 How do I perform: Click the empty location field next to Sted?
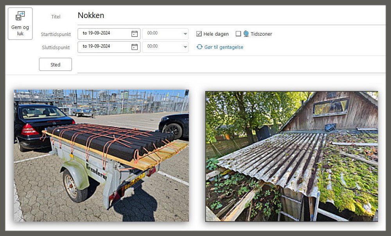point(231,65)
